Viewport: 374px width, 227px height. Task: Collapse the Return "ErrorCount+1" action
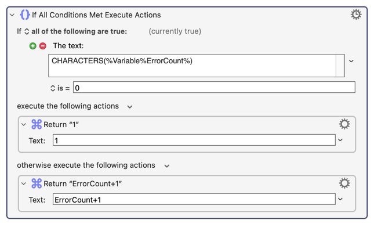click(23, 183)
